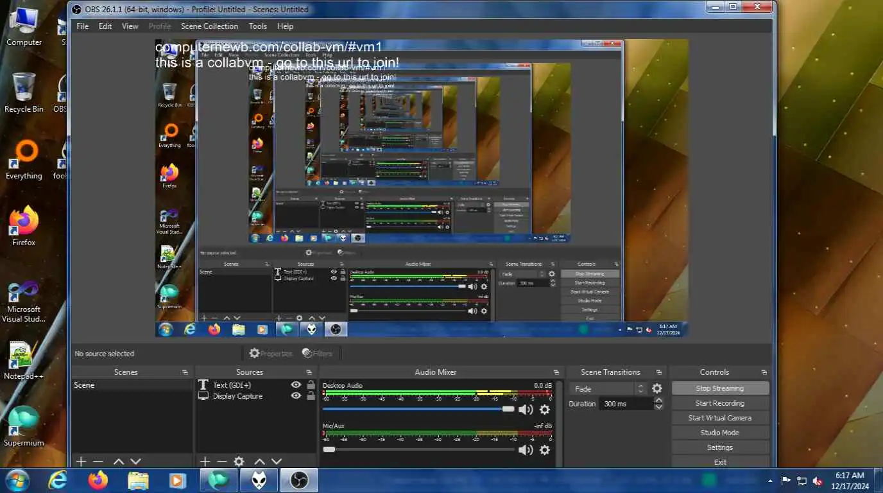
Task: Start the Virtual Camera
Action: [720, 418]
